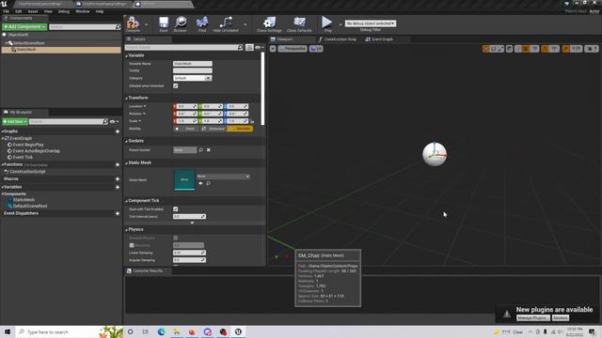
Task: Click the Browse magnifier icon
Action: [x=180, y=24]
